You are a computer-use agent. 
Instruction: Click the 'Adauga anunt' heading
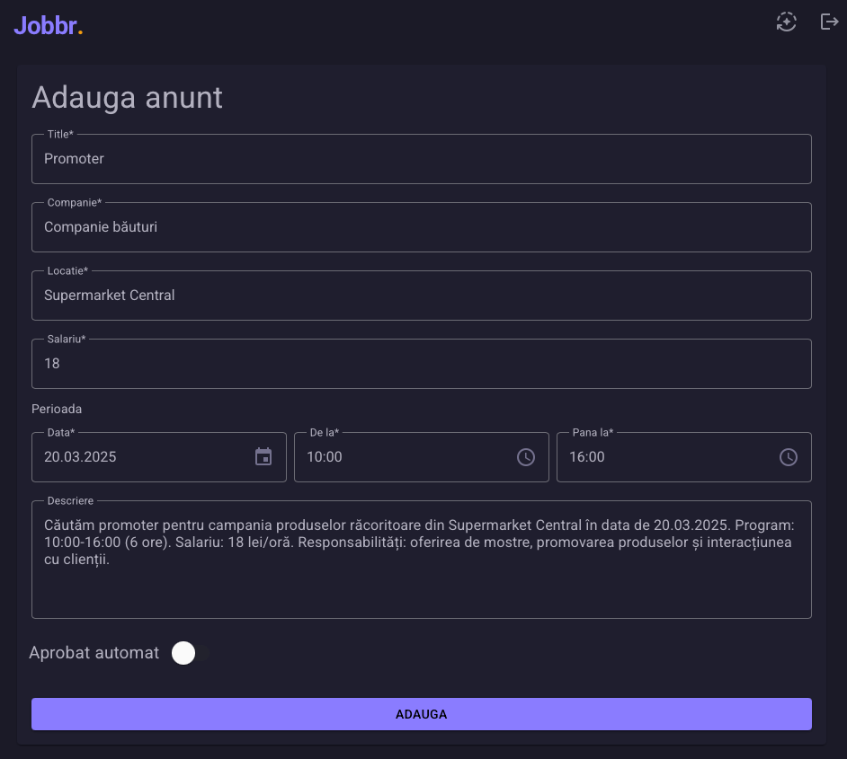127,97
